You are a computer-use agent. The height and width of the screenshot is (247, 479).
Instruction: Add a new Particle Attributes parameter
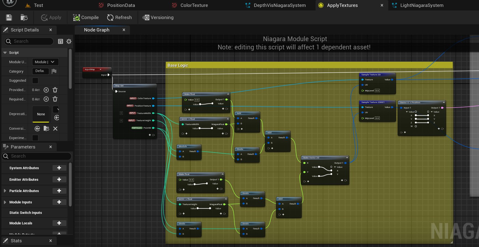pyautogui.click(x=59, y=191)
